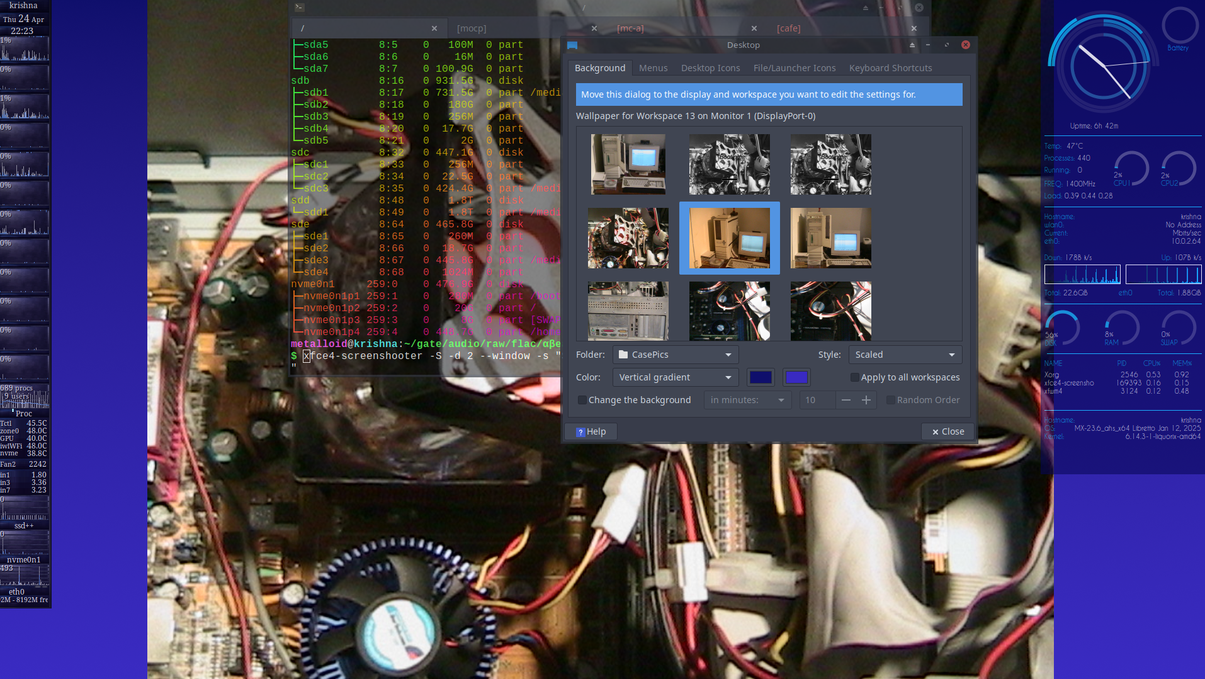Click the Battery ring gauge
The width and height of the screenshot is (1205, 679).
(x=1179, y=26)
